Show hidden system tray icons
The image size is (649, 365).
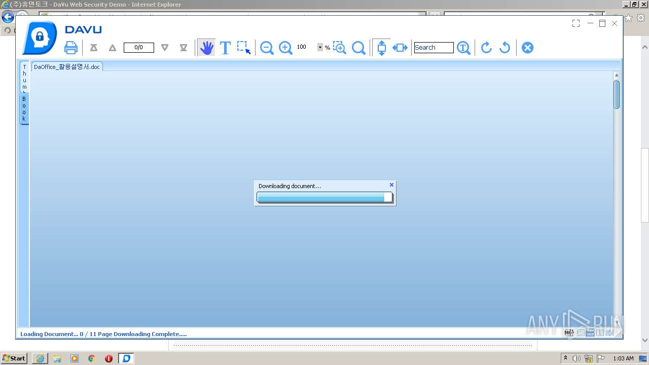(566, 358)
